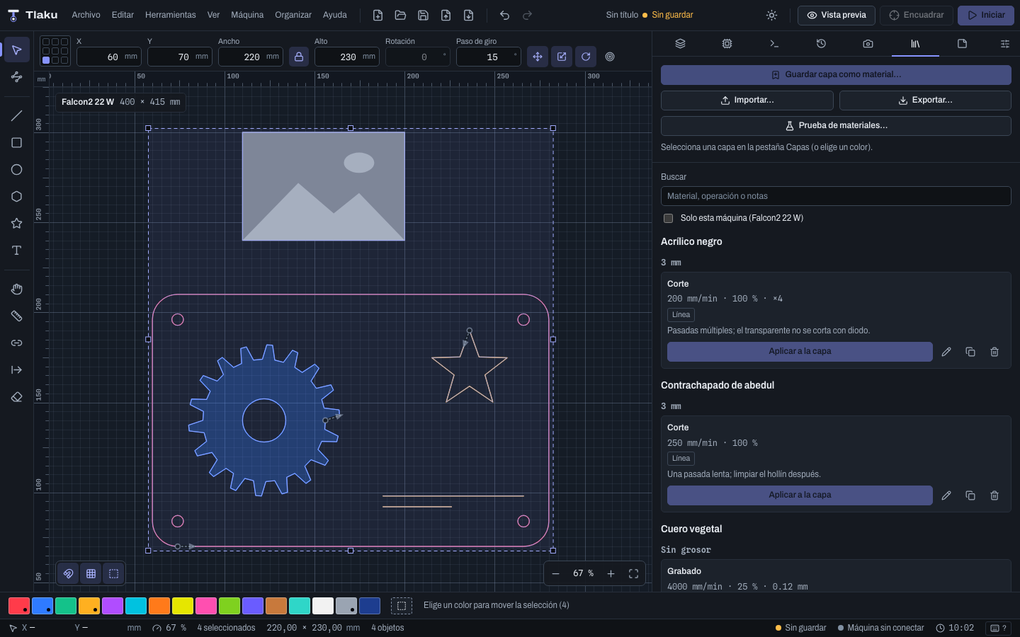Apply Acrílico negro preset to layer

tap(800, 352)
